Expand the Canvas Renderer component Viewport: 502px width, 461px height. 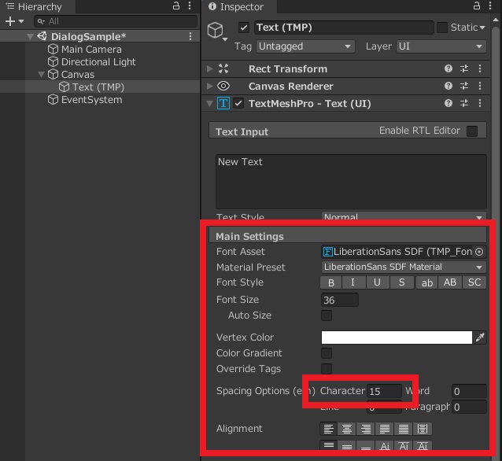(x=210, y=86)
